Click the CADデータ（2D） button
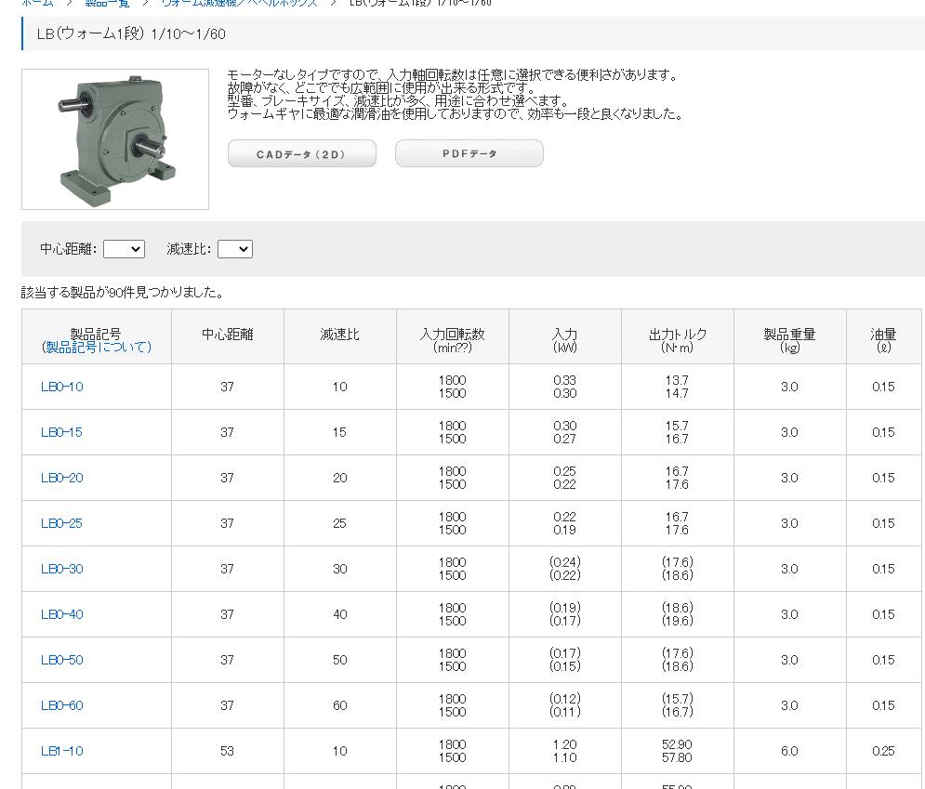Viewport: 925px width, 789px height. 301,152
